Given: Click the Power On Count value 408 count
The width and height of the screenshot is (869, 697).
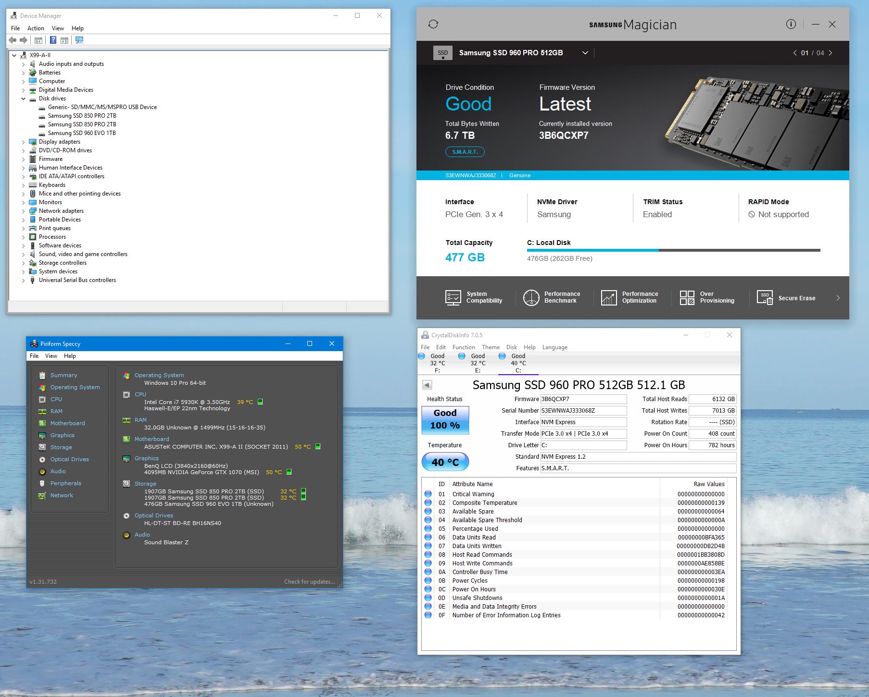Looking at the screenshot, I should click(712, 434).
